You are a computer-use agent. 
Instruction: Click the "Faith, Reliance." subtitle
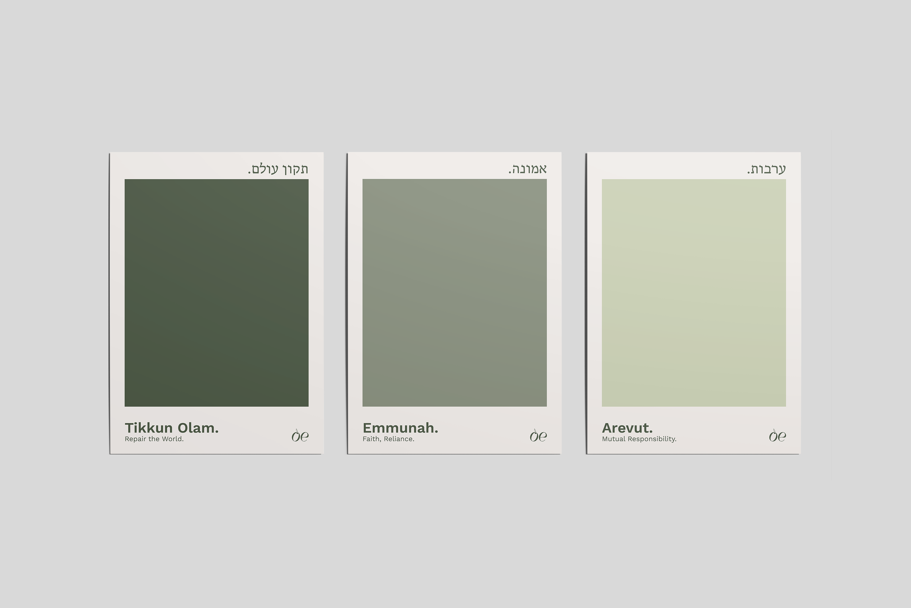pyautogui.click(x=388, y=439)
